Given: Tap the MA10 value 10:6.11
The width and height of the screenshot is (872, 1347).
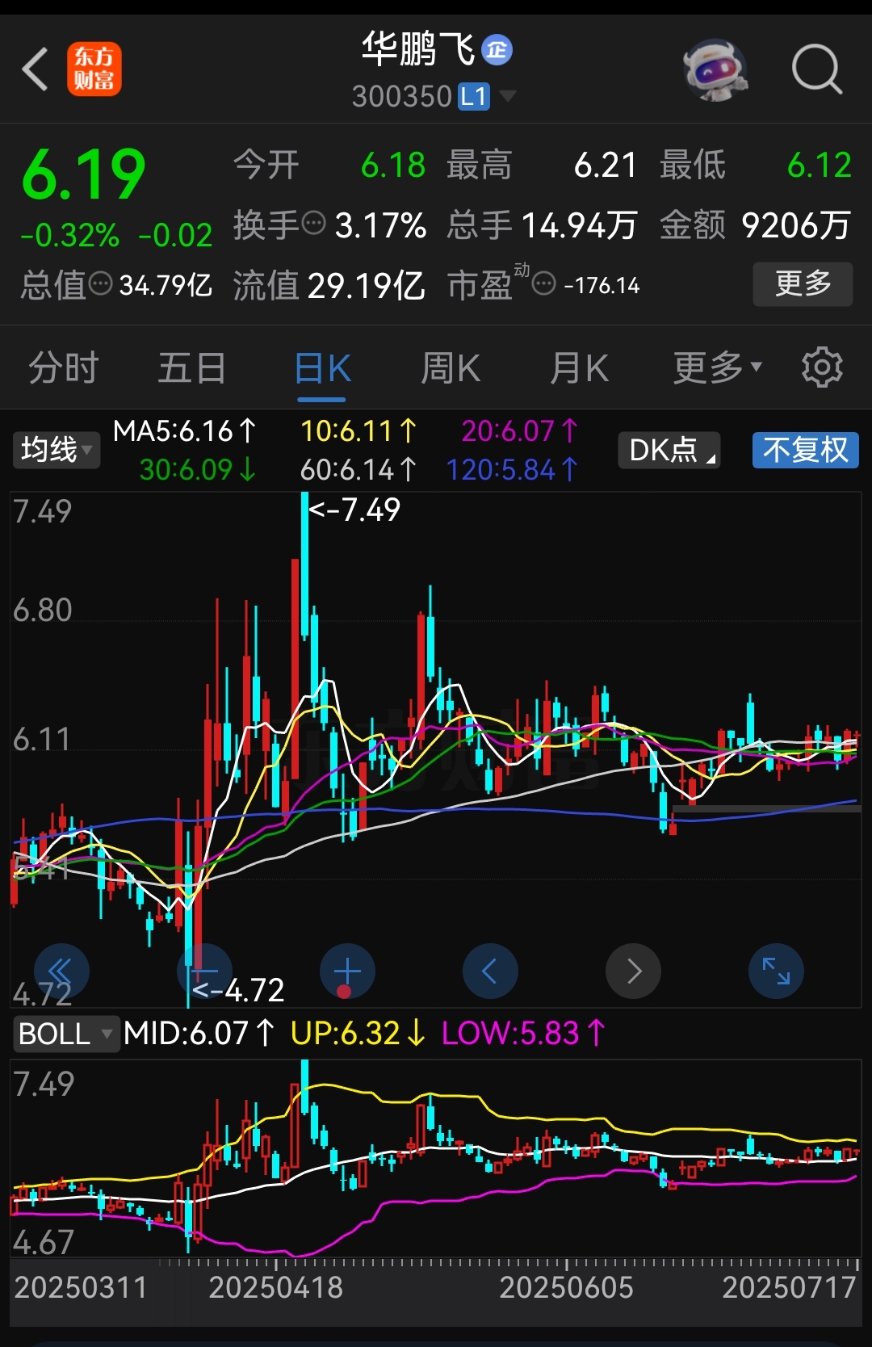Looking at the screenshot, I should [358, 431].
